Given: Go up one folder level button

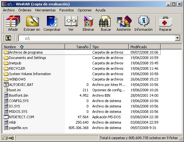Looking at the screenshot, I should [x=8, y=38].
